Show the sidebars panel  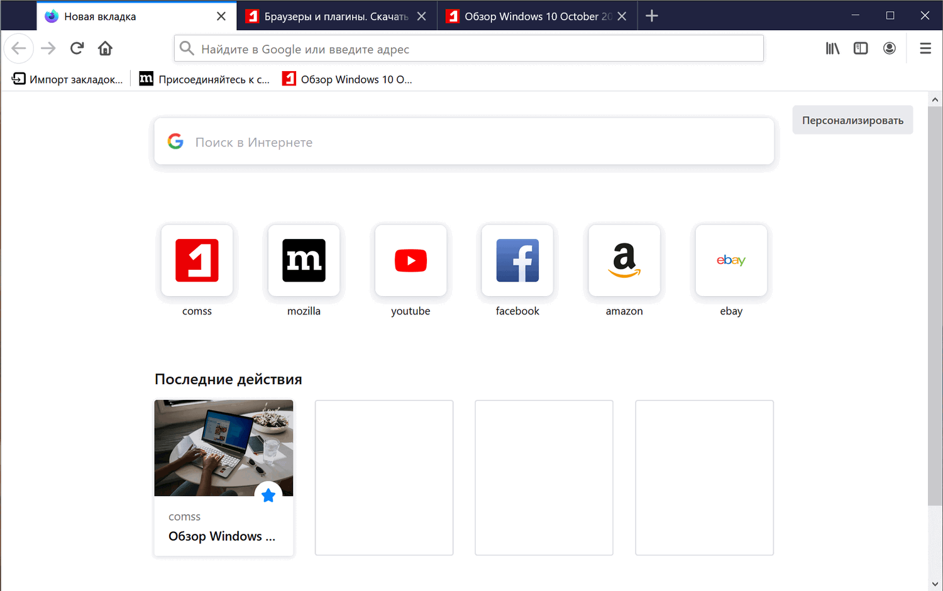point(861,48)
